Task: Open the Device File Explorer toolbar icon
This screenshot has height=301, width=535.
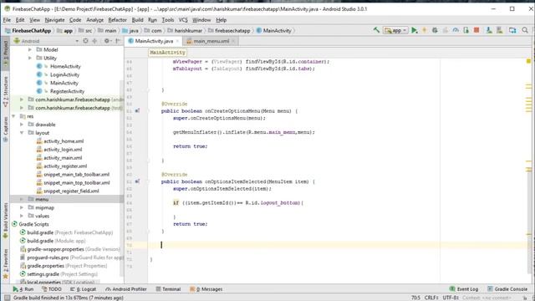Action: tap(512, 30)
